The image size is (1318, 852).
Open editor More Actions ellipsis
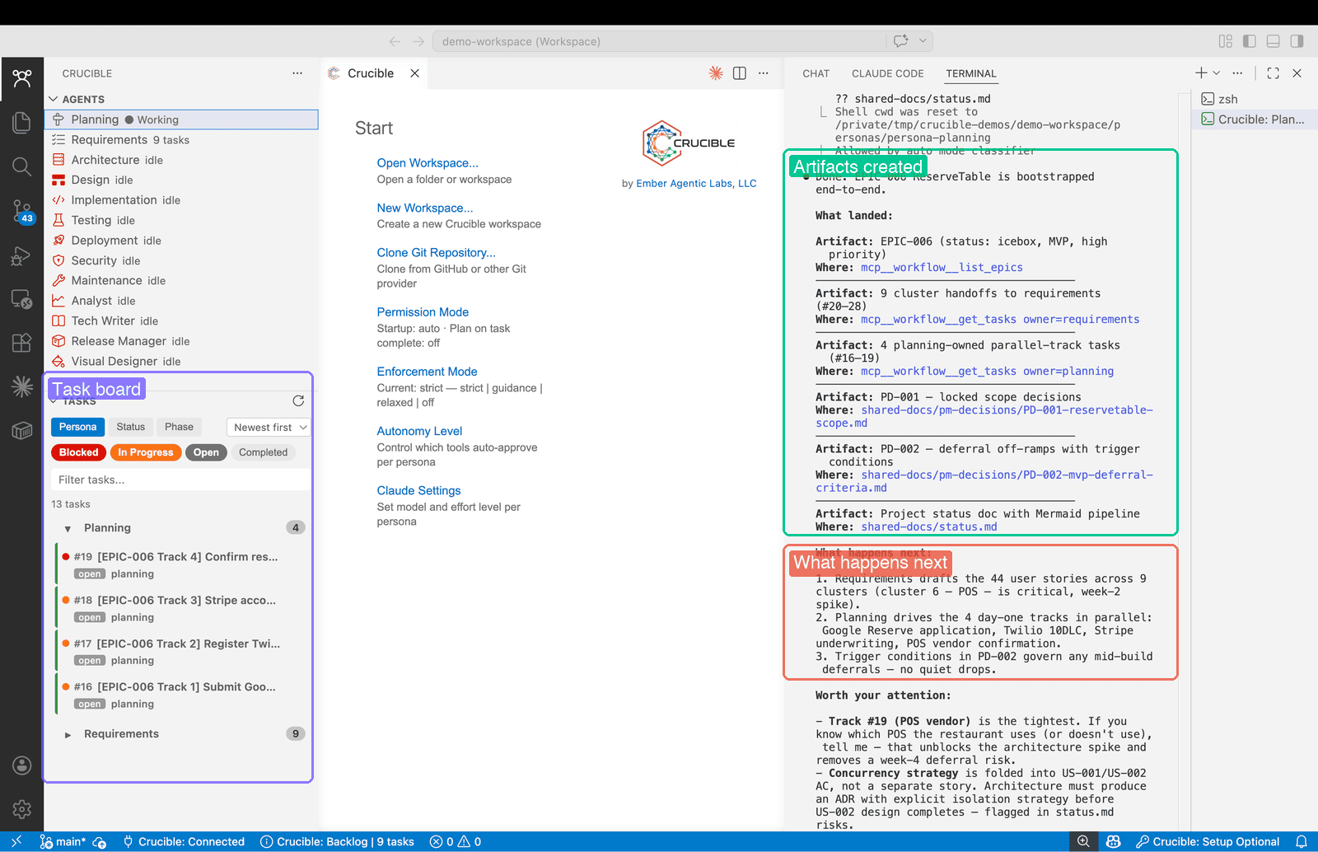(764, 73)
